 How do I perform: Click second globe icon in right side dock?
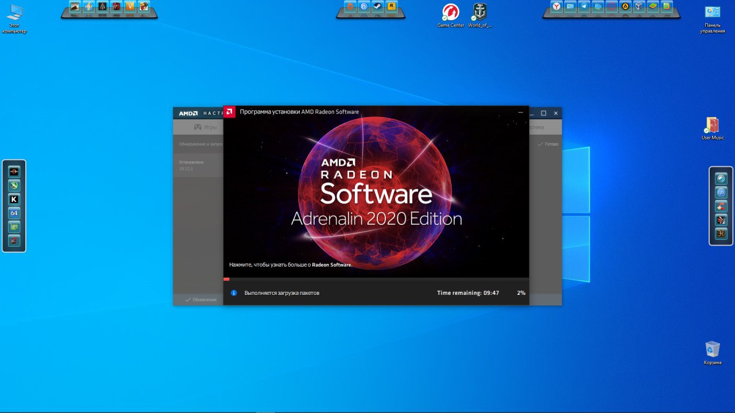coord(721,192)
